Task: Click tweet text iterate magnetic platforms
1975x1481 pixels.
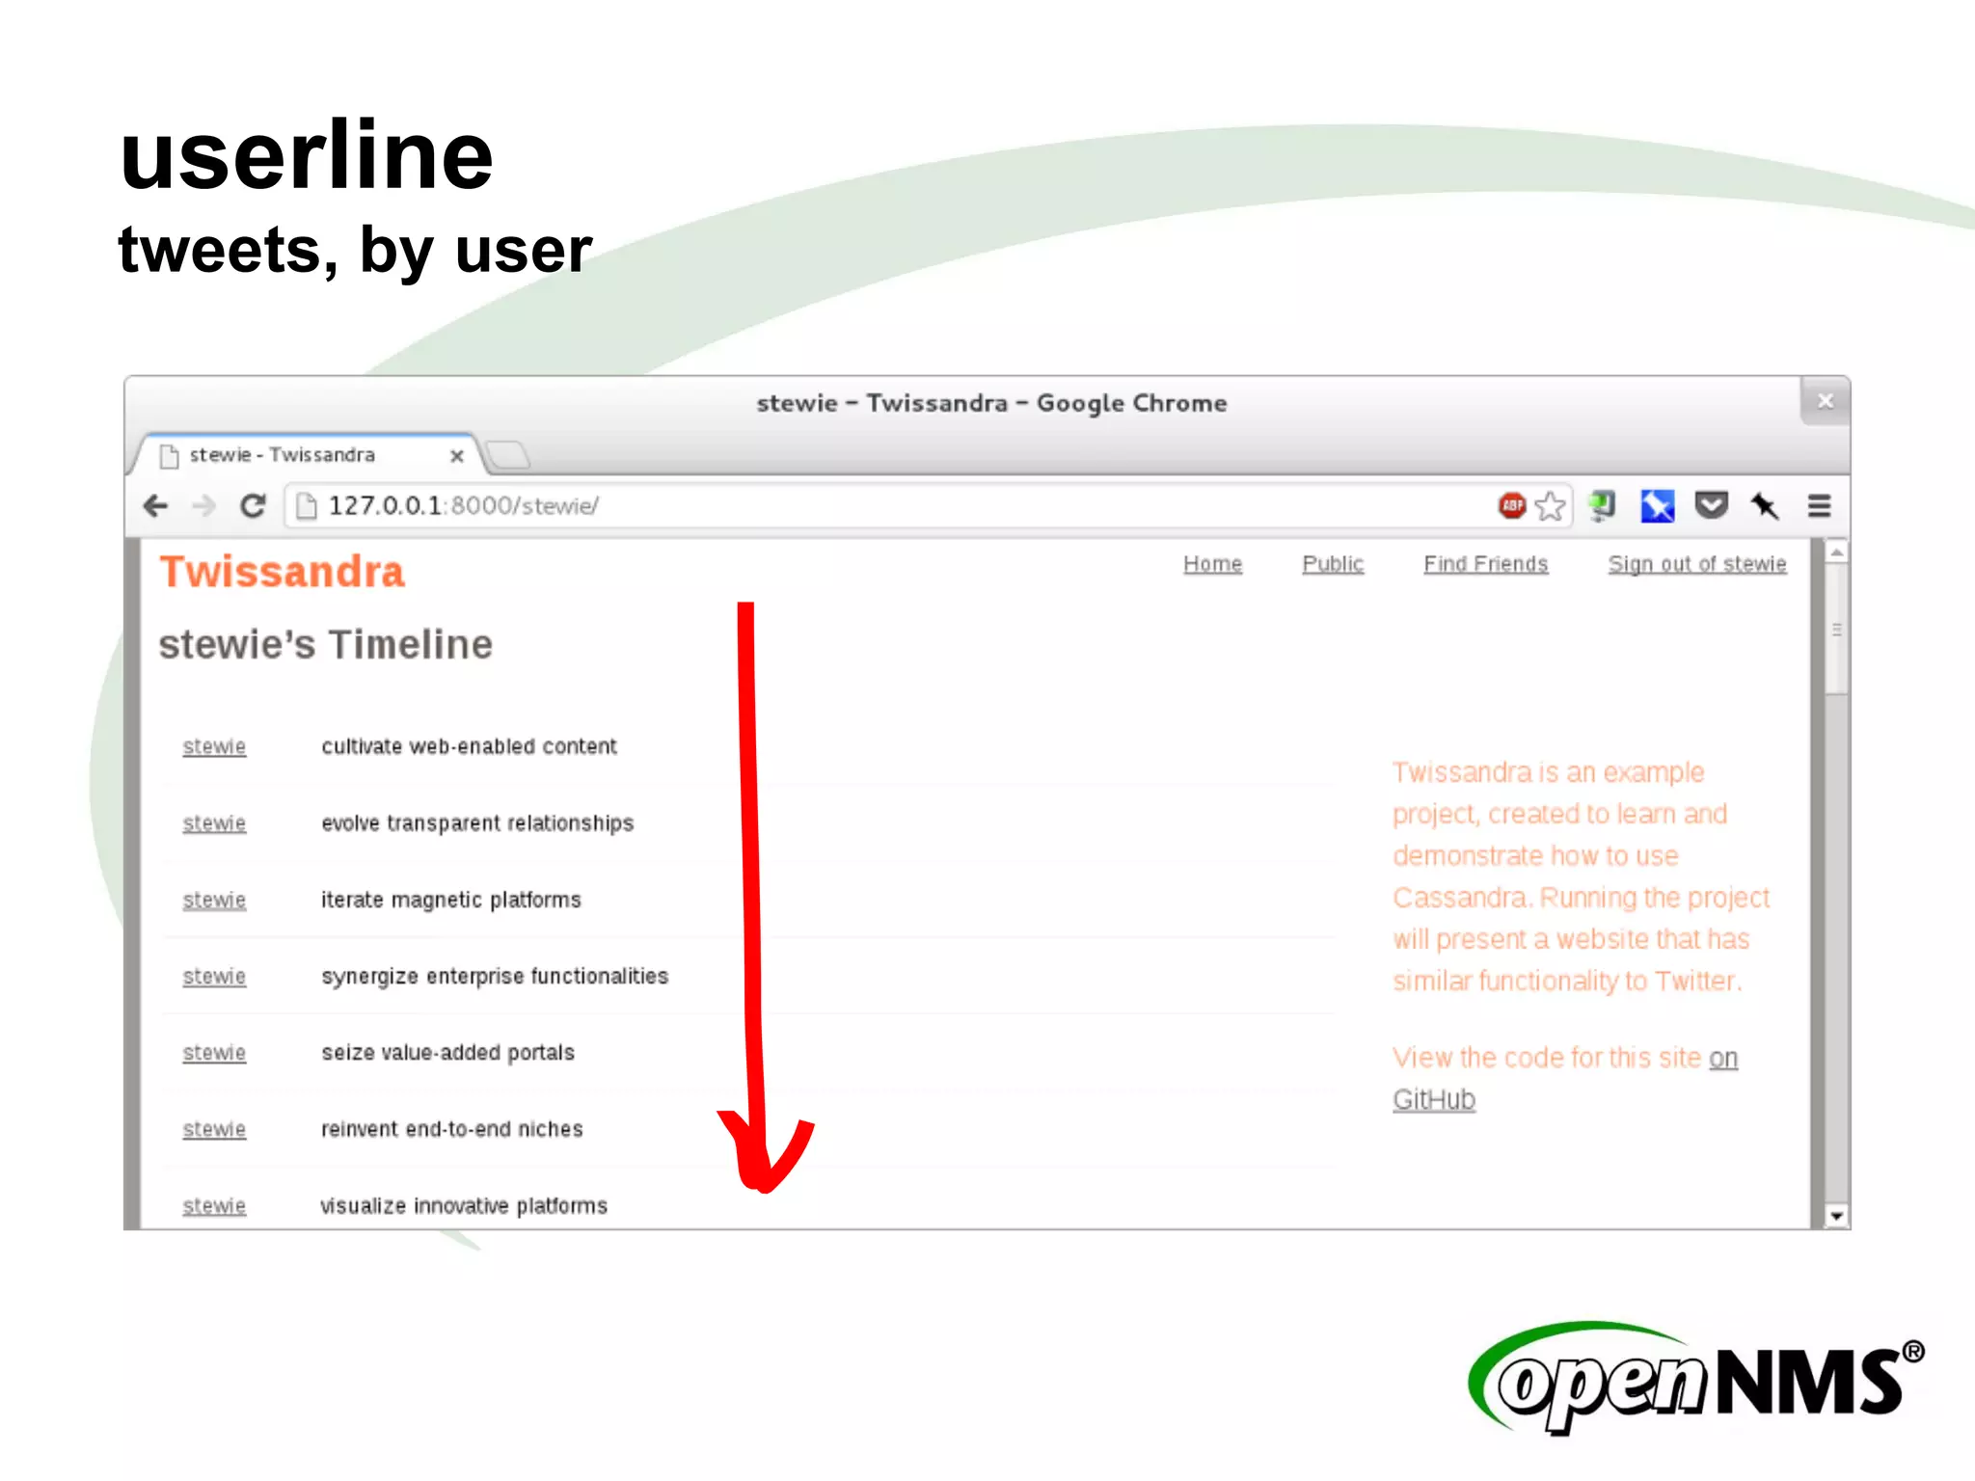Action: (x=451, y=900)
